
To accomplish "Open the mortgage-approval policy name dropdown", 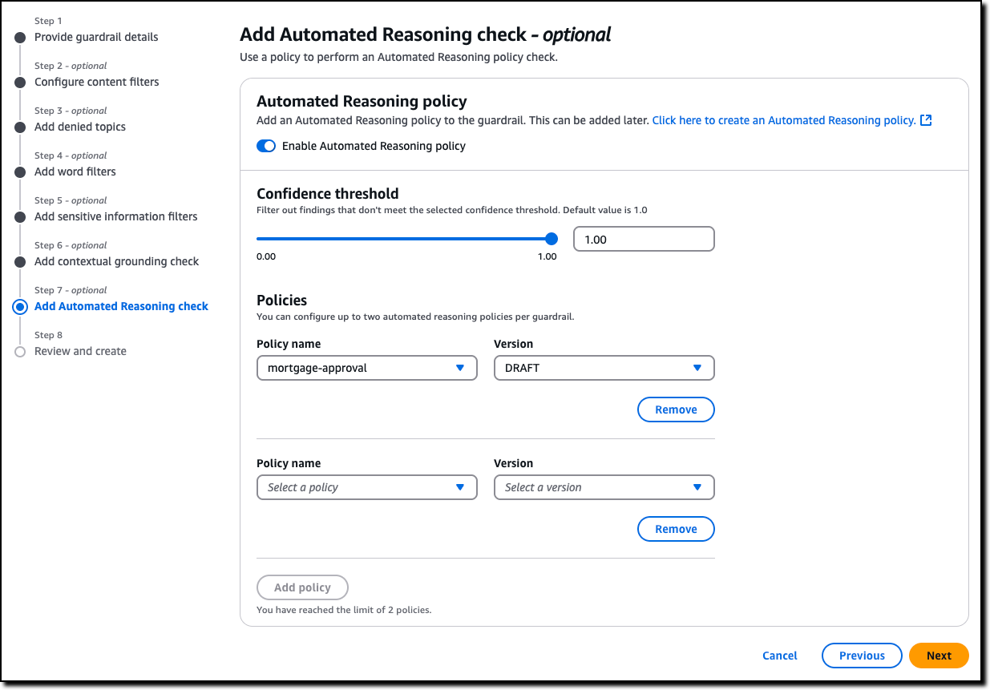I will tap(367, 368).
